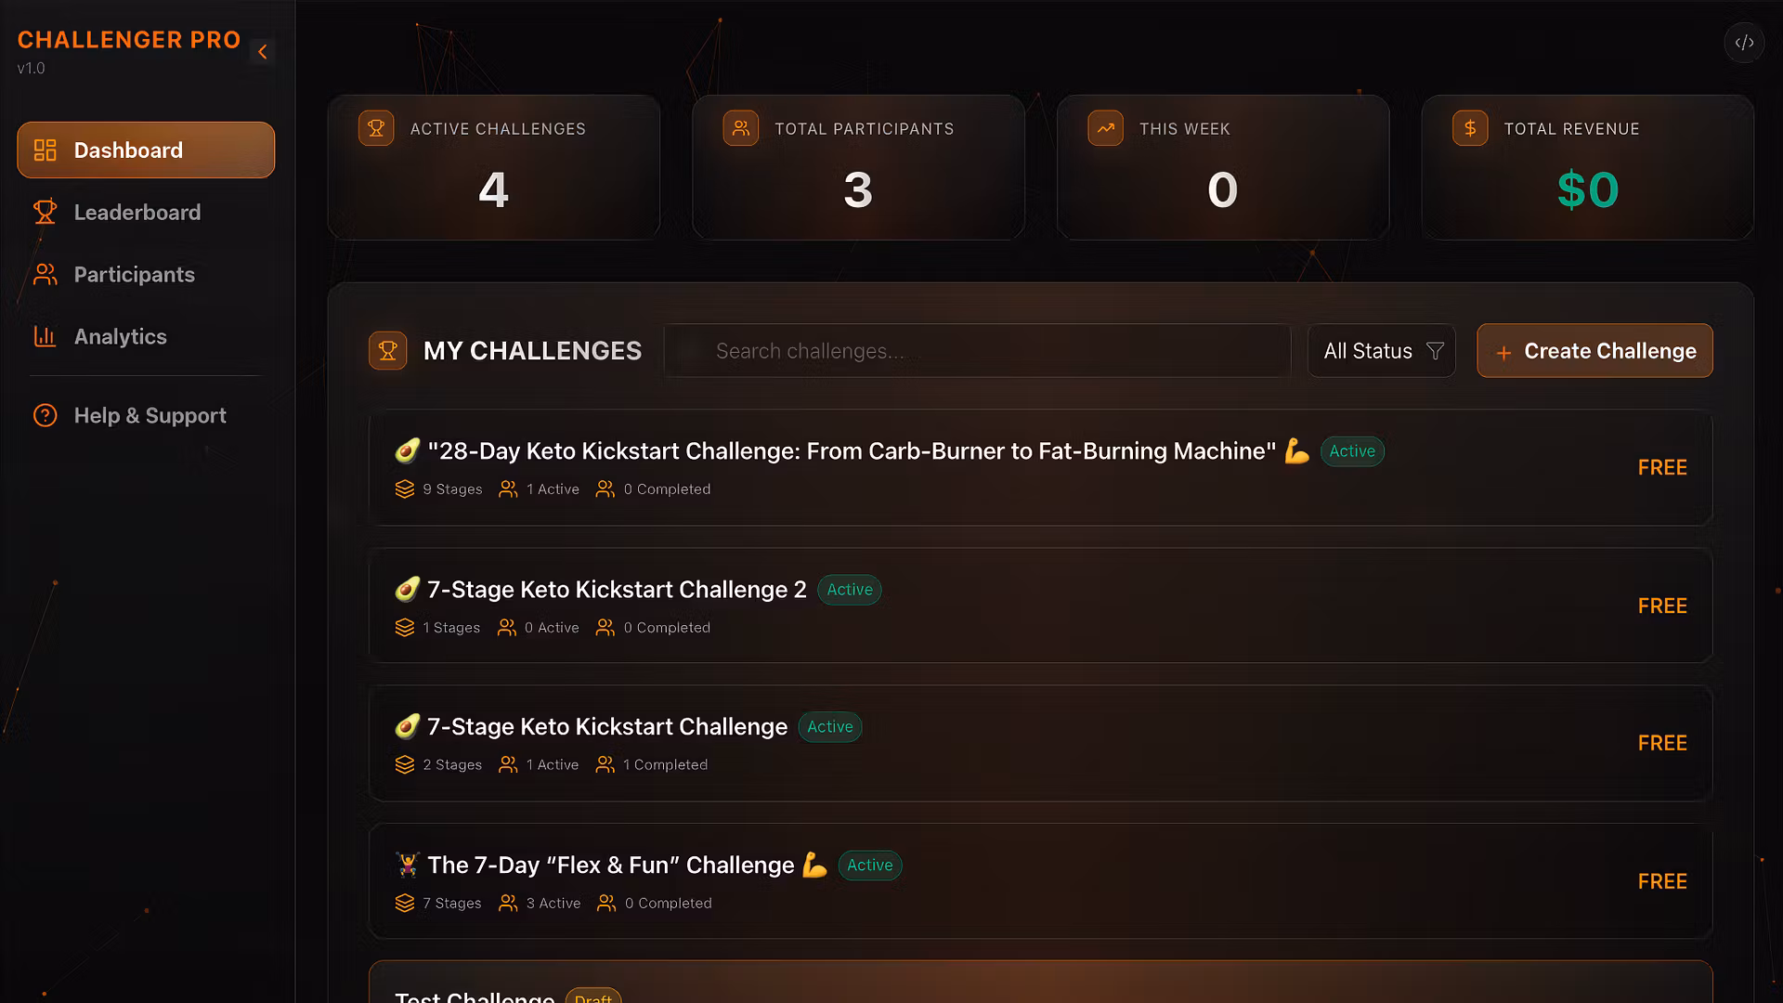Click the My Challenges trophy icon
Image resolution: width=1783 pixels, height=1003 pixels.
click(x=388, y=351)
